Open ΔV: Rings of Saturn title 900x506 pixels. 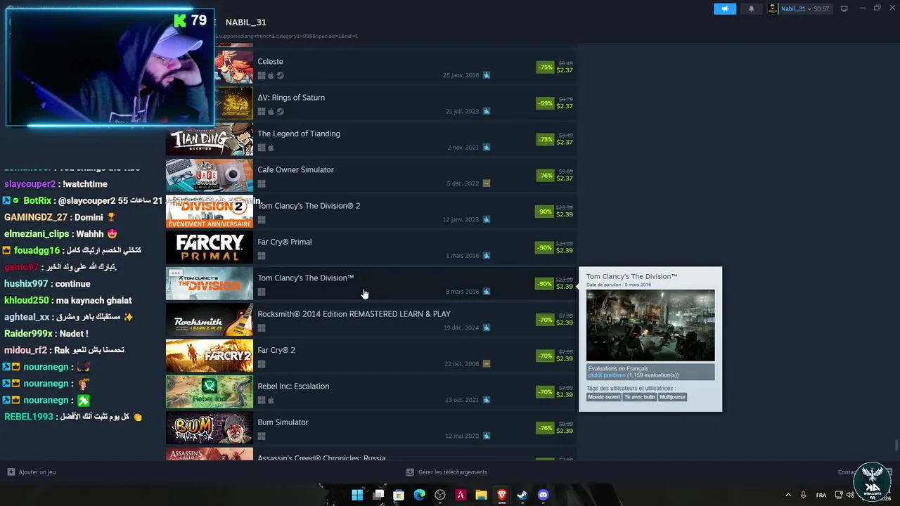[x=291, y=98]
